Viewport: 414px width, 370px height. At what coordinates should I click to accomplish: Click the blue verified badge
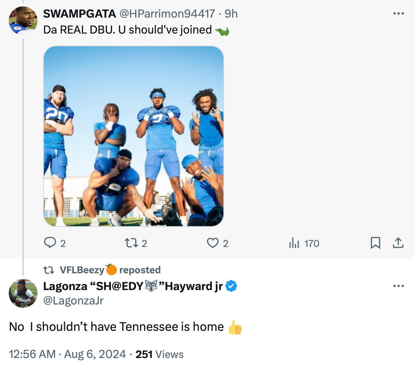tap(232, 286)
